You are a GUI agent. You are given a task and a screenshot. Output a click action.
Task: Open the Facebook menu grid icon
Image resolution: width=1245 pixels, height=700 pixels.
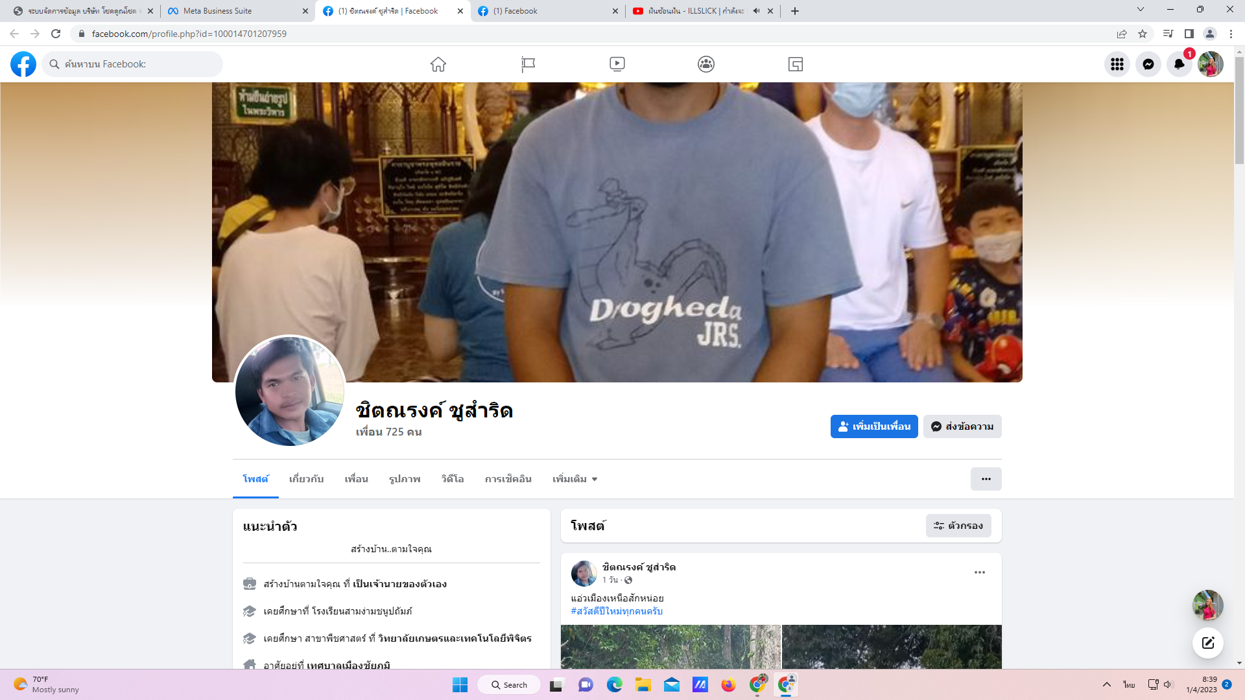pos(1117,64)
